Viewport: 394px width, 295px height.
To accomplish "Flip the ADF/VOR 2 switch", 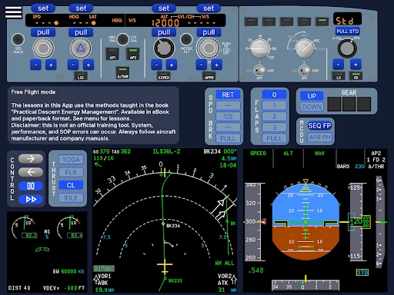I will 305,70.
